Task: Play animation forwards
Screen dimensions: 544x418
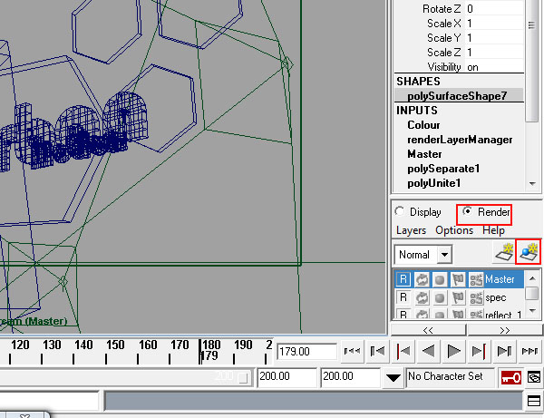Action: tap(454, 352)
